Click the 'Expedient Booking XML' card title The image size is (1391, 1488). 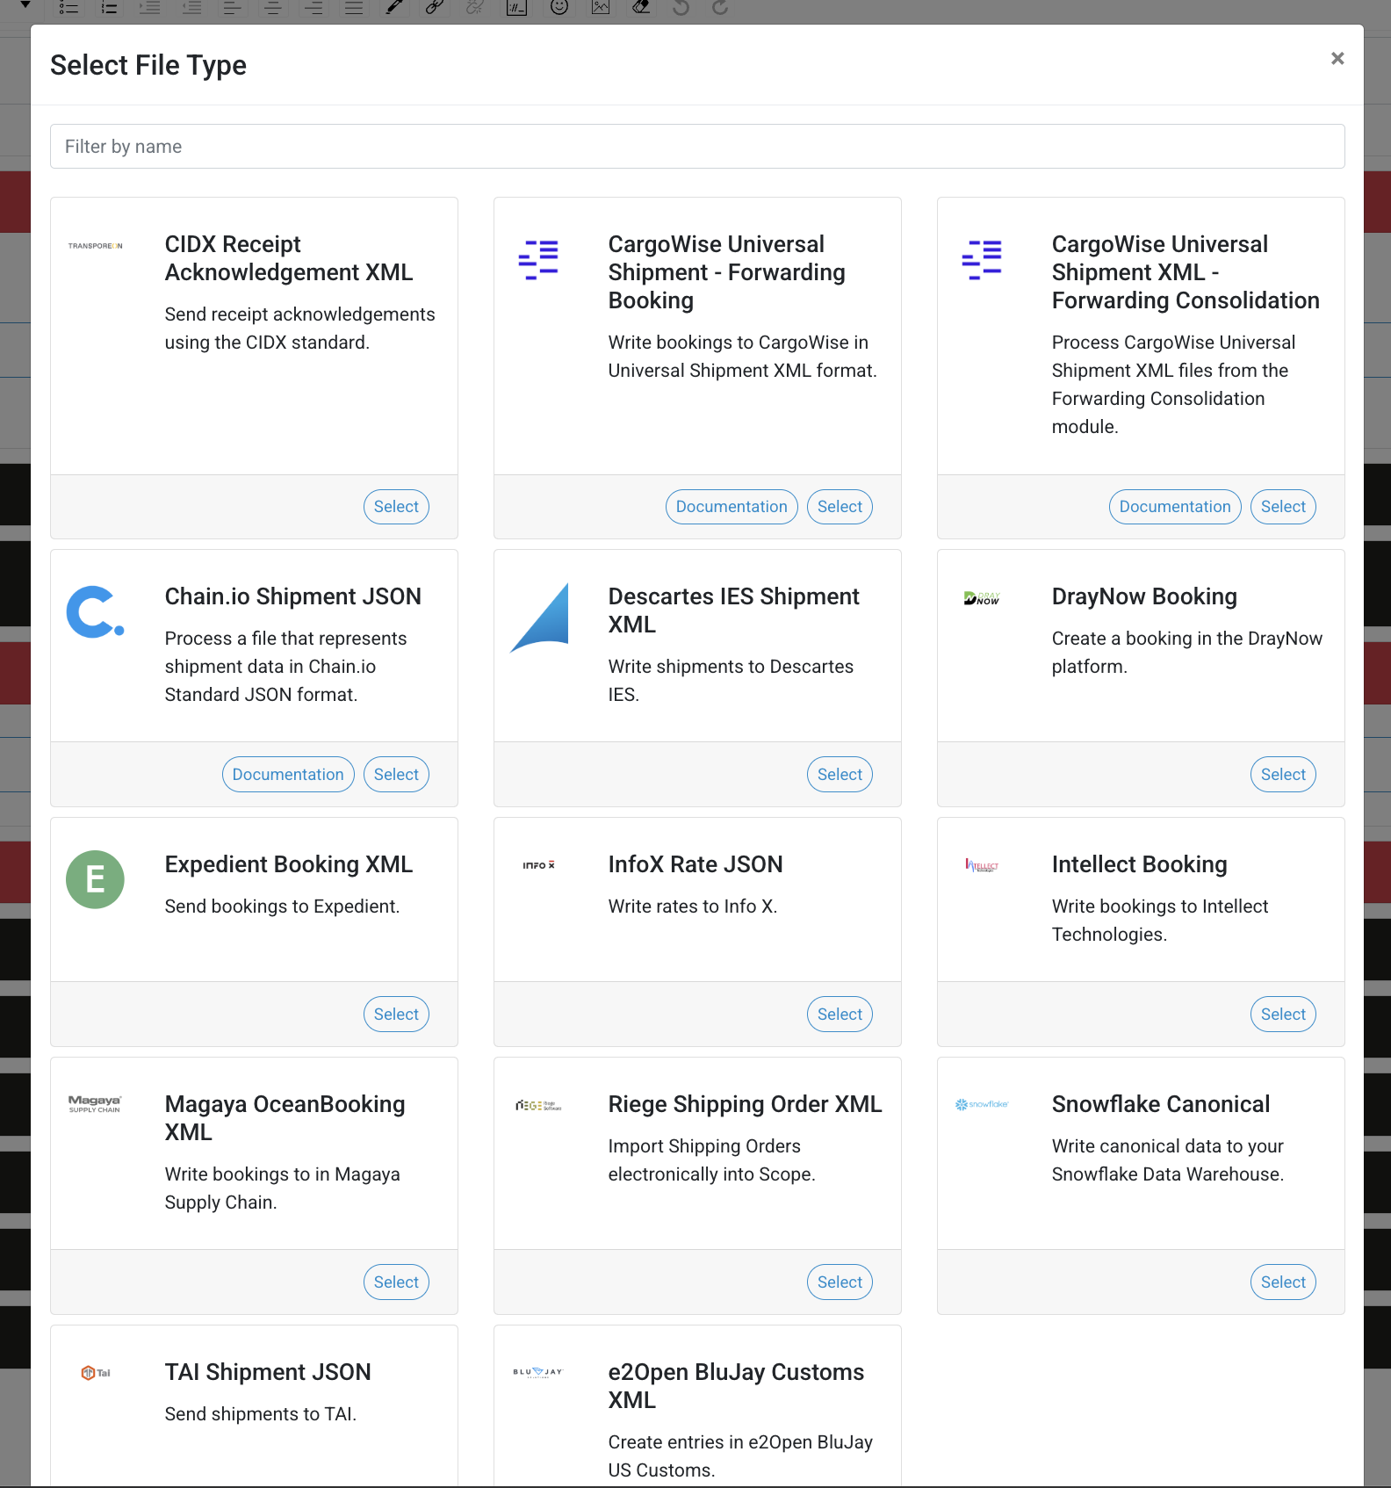(x=289, y=864)
